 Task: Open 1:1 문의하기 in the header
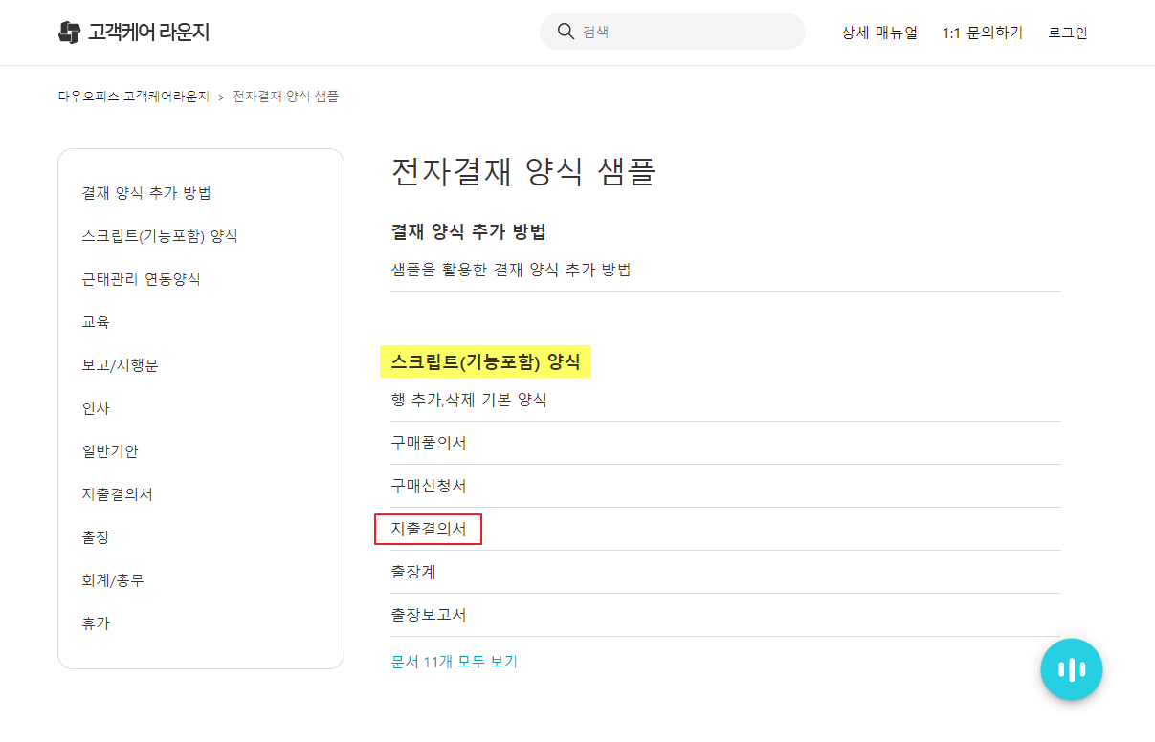pos(982,33)
